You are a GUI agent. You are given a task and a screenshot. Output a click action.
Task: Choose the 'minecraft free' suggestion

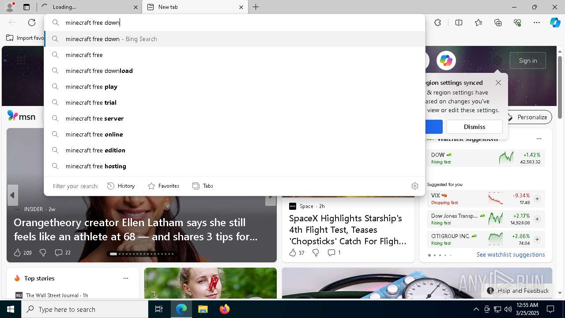click(x=234, y=55)
